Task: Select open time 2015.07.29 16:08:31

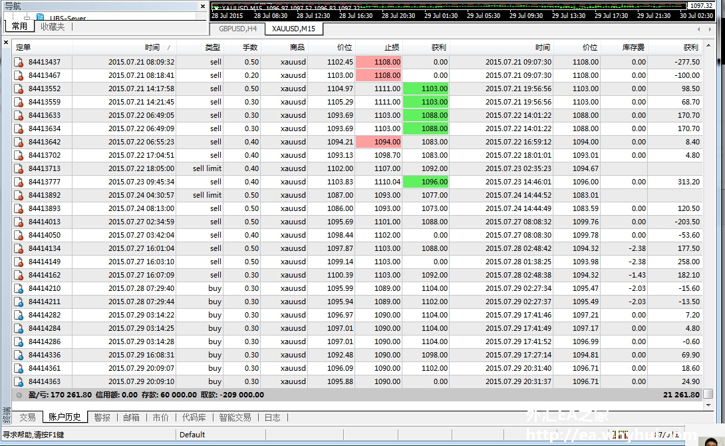Action: point(142,355)
